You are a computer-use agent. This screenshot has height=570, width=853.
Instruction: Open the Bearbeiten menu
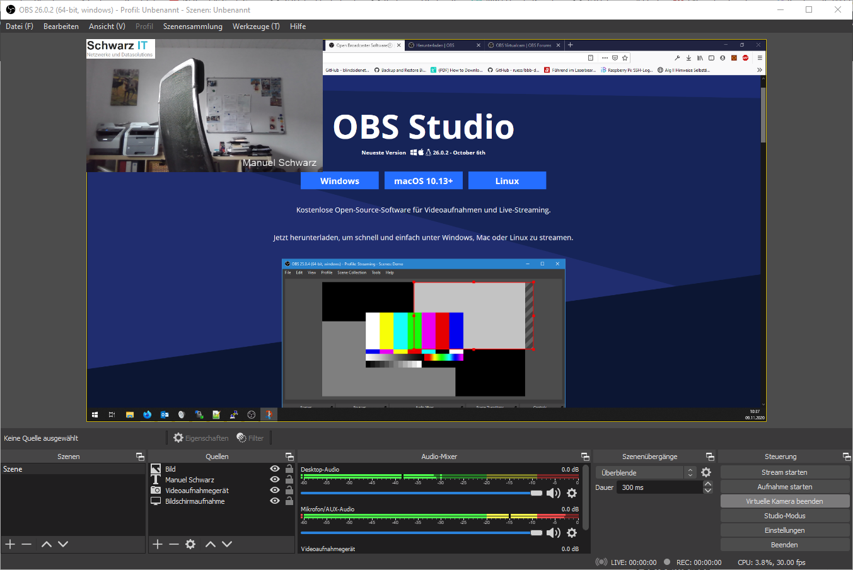pos(61,26)
